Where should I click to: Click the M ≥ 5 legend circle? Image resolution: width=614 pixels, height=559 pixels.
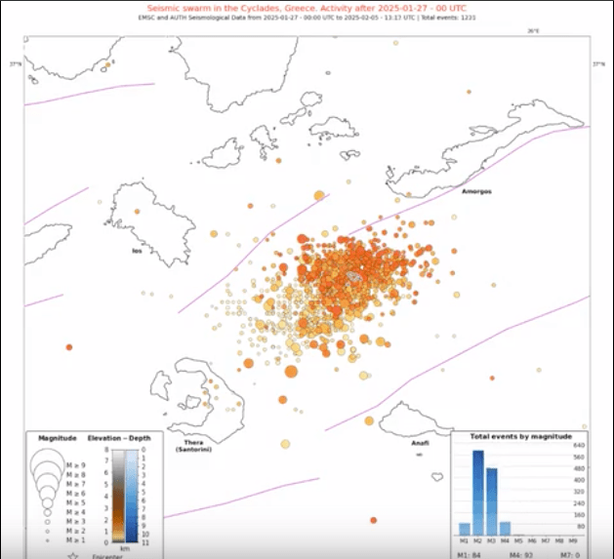click(x=49, y=503)
